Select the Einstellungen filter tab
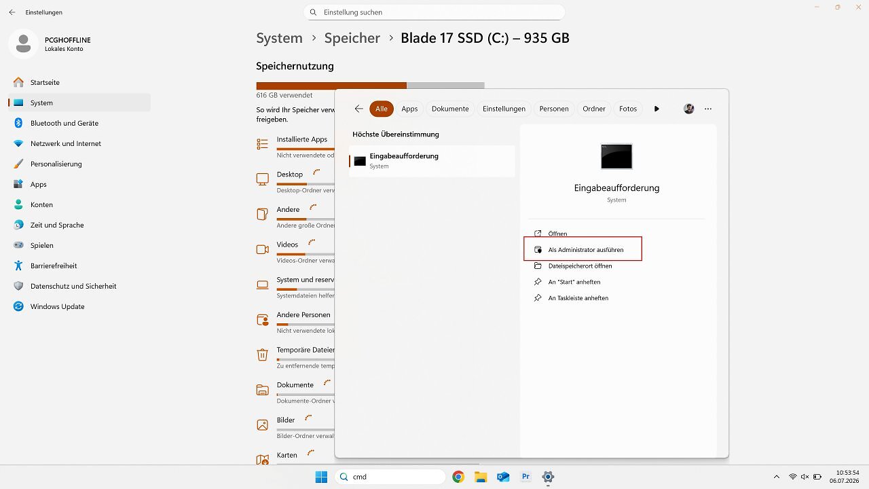 [x=504, y=109]
